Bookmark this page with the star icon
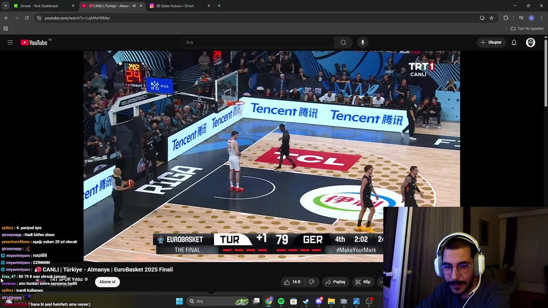This screenshot has height=308, width=548. click(x=491, y=18)
